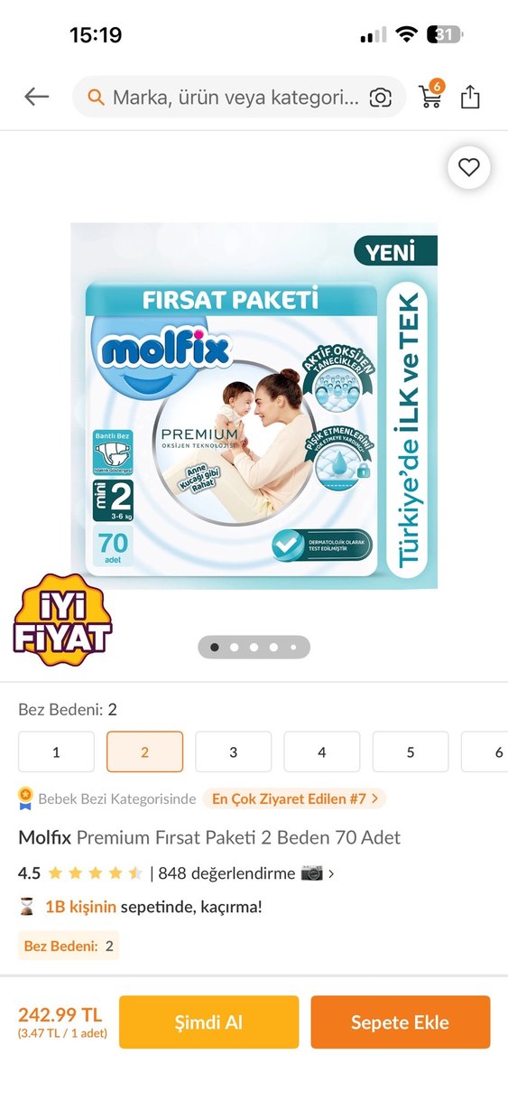This screenshot has width=508, height=1101.
Task: Tap the share icon at top right
Action: click(x=470, y=97)
